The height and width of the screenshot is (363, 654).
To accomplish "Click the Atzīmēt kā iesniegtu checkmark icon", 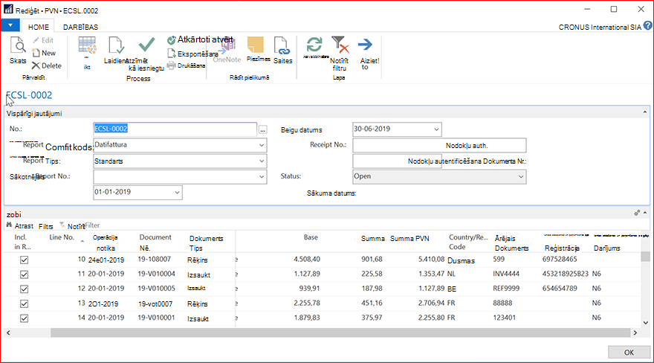I will pyautogui.click(x=146, y=44).
